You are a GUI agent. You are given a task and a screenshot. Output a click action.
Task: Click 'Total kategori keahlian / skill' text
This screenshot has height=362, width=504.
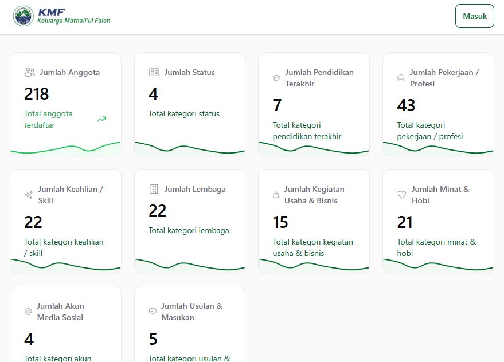64,247
